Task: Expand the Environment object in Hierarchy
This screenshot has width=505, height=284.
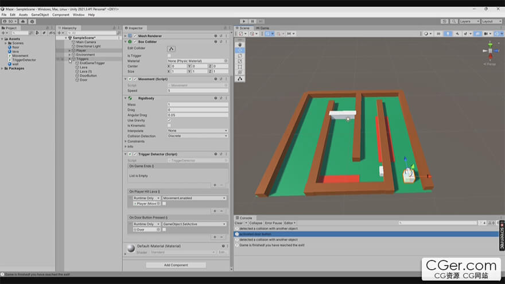Action: [x=69, y=55]
